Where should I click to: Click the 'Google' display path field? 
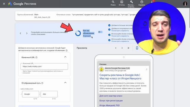tap(31, 94)
